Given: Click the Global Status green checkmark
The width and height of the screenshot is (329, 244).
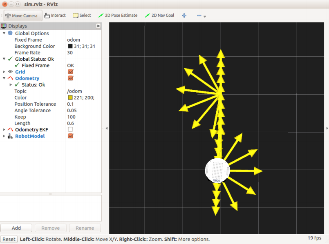Looking at the screenshot, I should tap(10, 59).
